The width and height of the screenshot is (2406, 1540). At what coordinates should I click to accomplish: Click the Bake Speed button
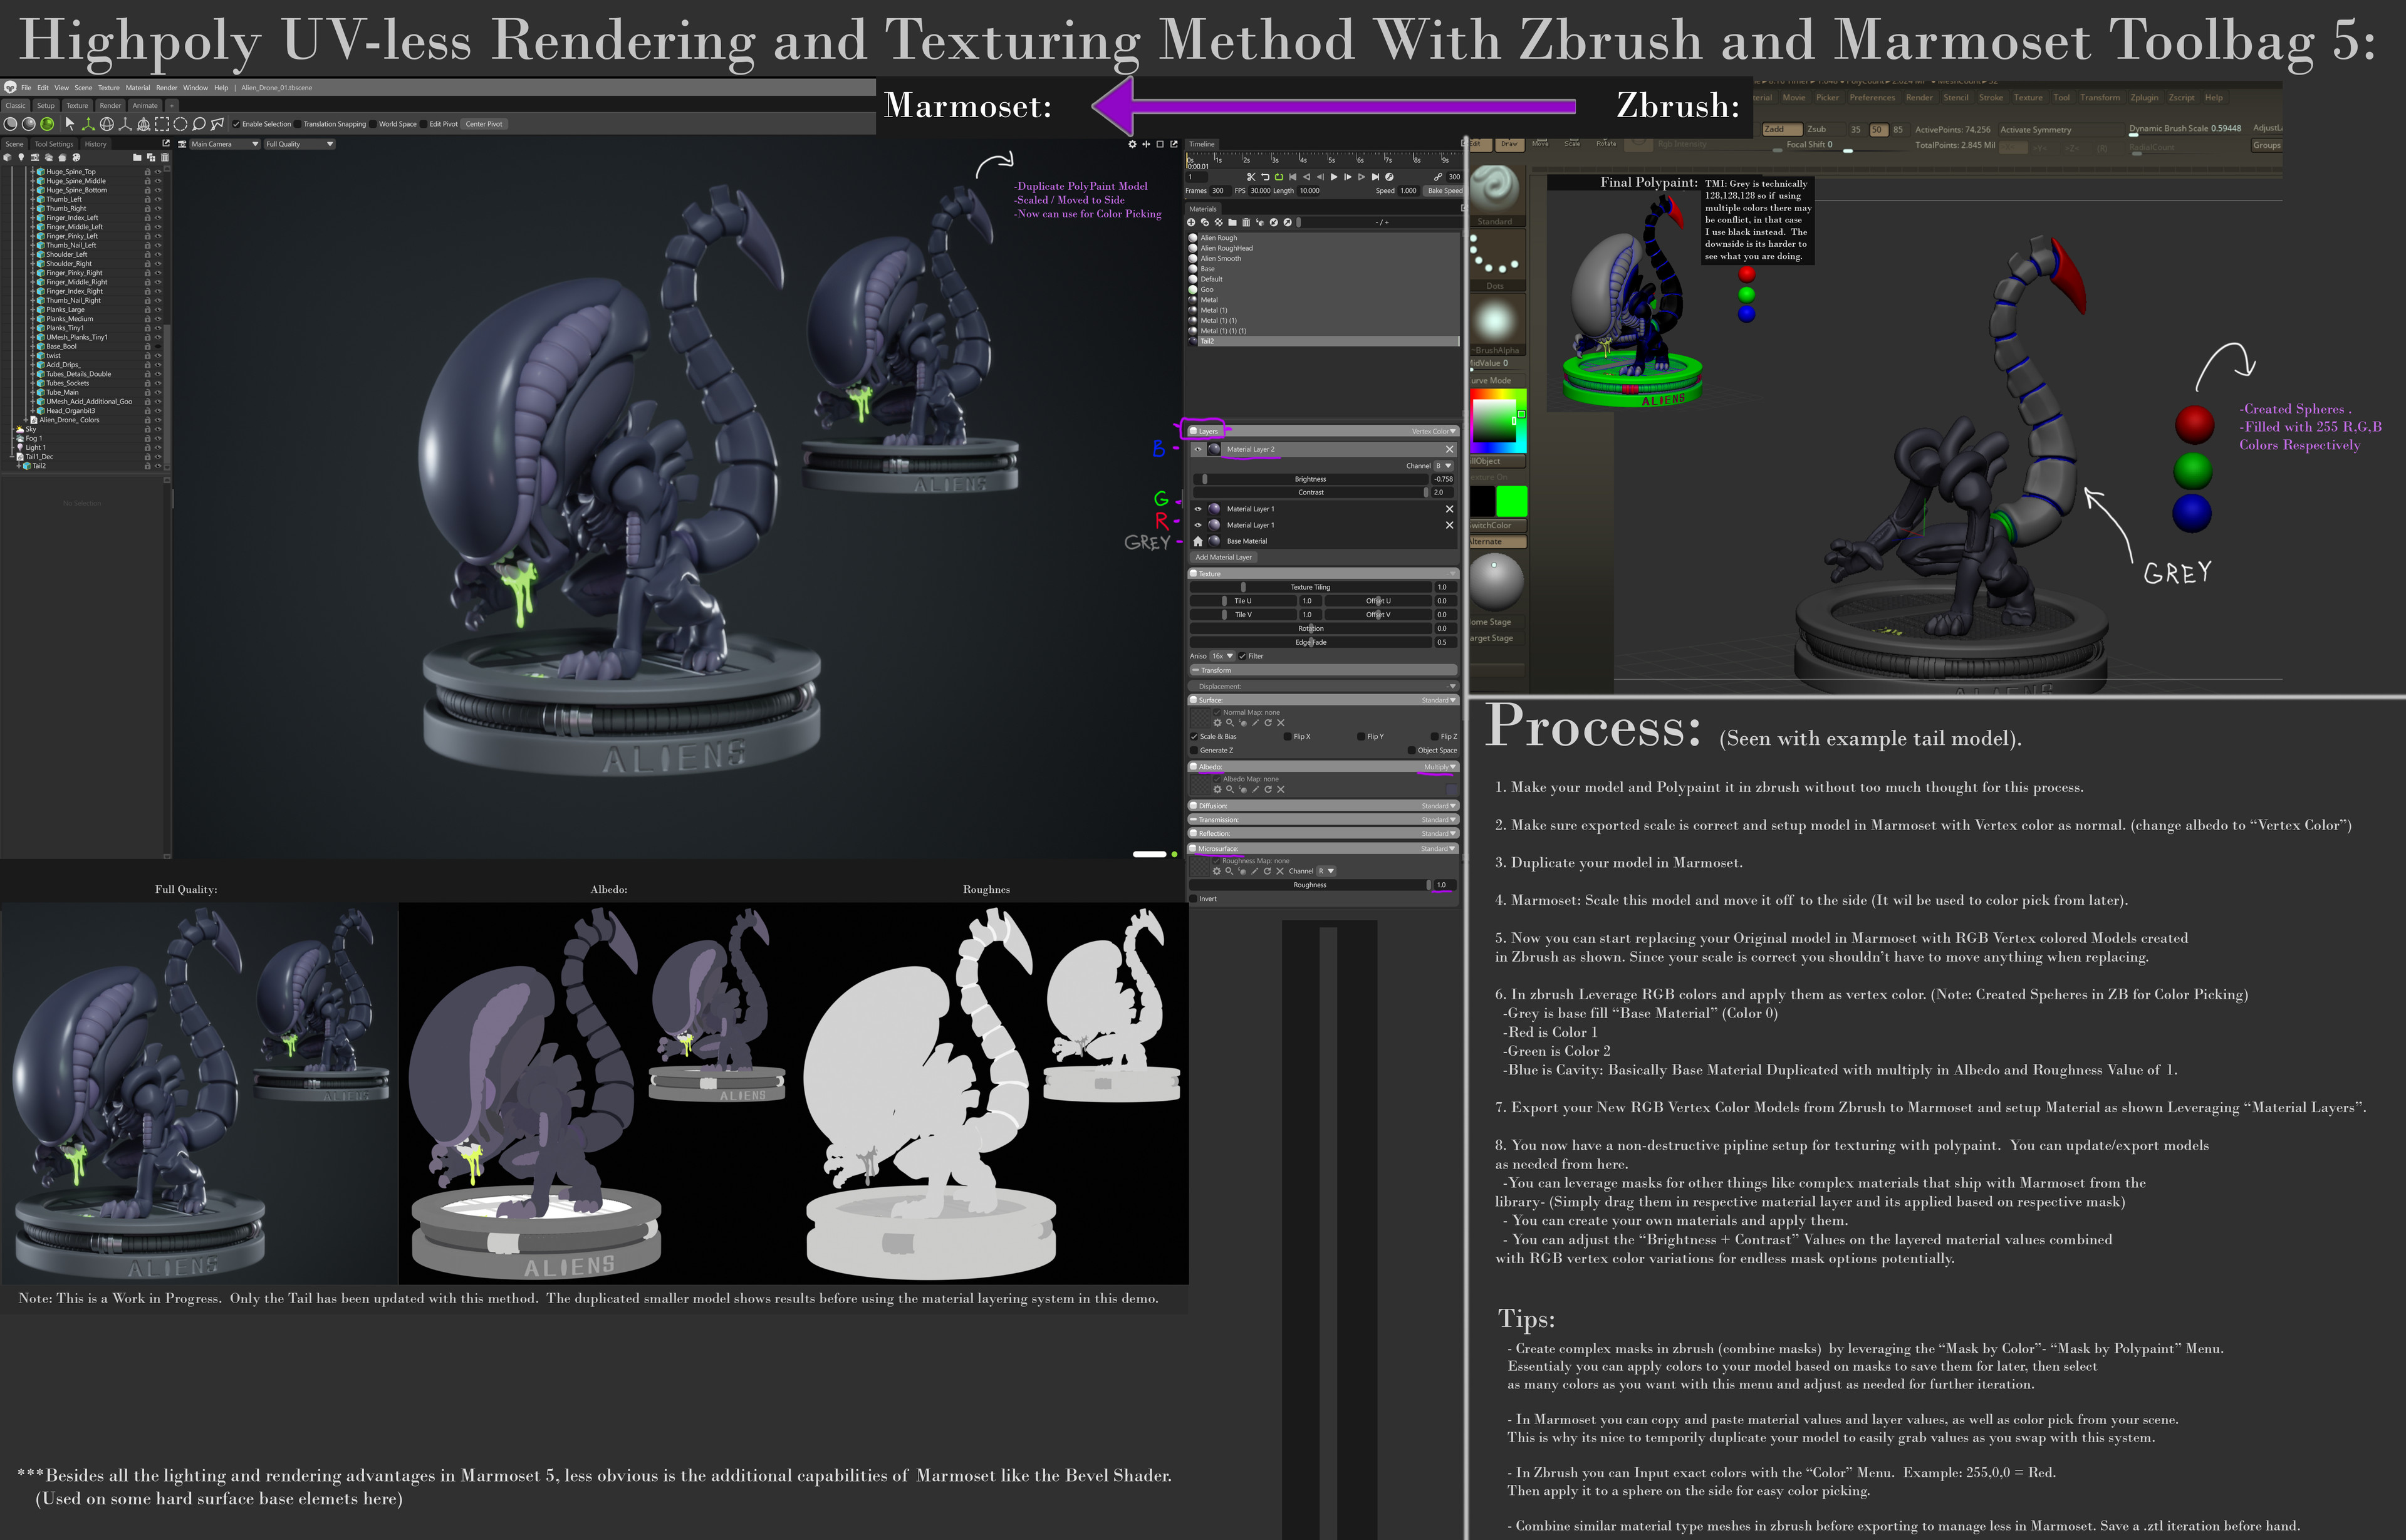pyautogui.click(x=1444, y=191)
